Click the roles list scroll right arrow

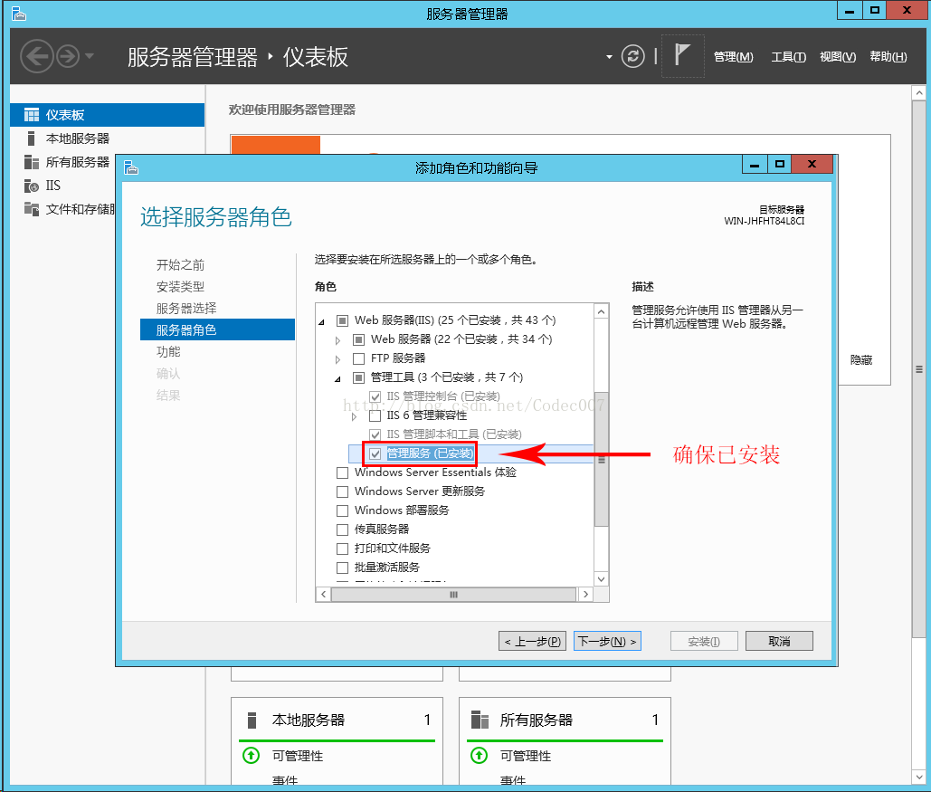point(585,594)
